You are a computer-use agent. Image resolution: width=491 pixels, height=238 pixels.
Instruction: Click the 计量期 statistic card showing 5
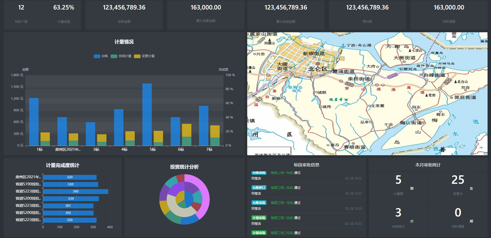(x=398, y=187)
